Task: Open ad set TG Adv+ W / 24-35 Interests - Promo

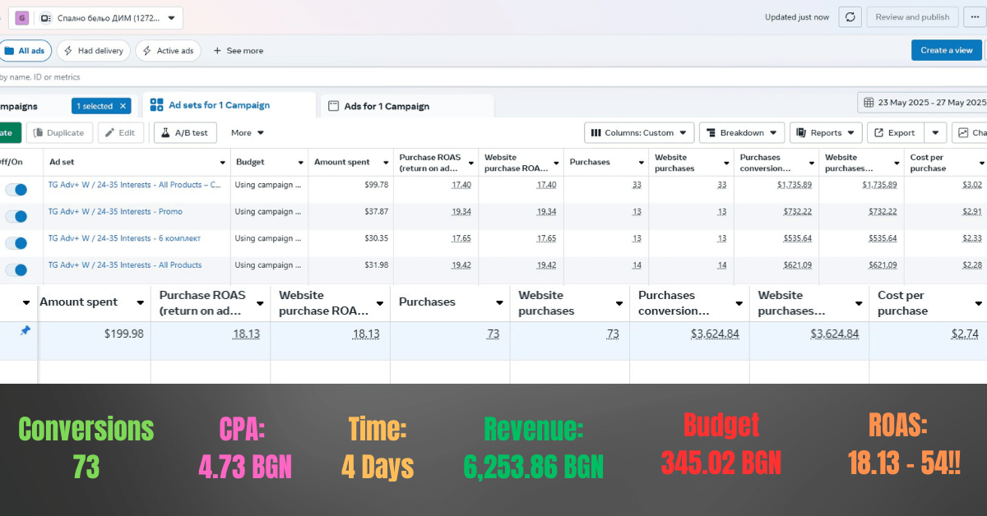Action: 115,212
